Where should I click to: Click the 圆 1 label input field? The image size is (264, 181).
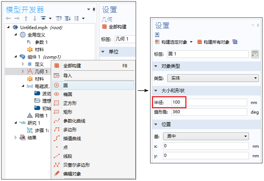coord(208,54)
